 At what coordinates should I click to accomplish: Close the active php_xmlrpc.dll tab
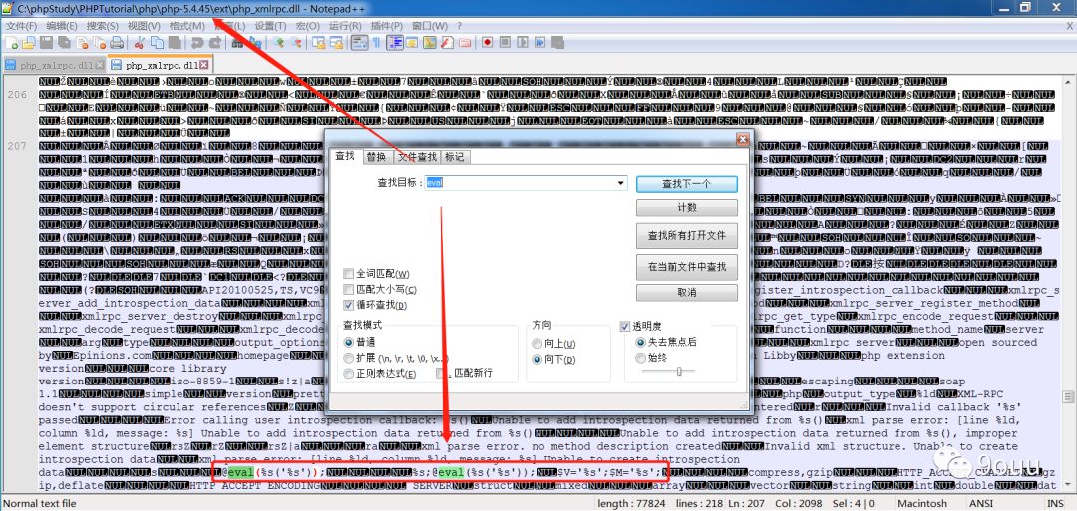point(203,65)
